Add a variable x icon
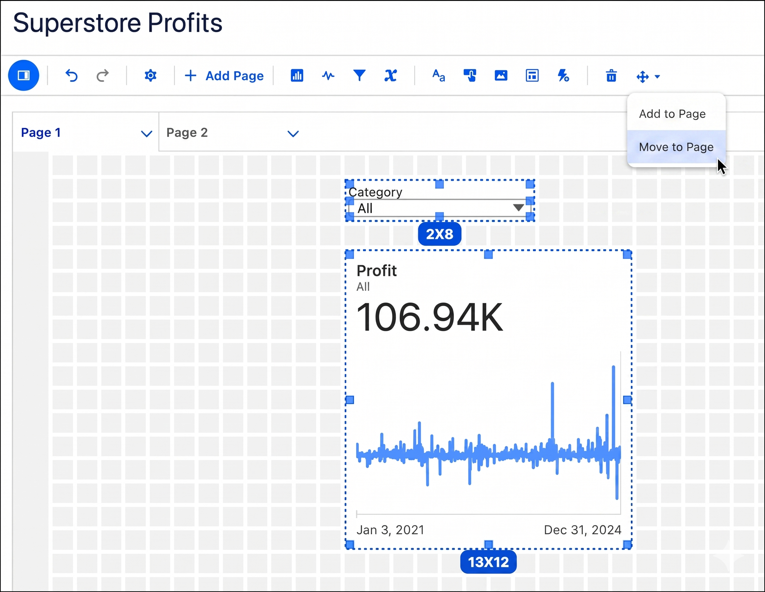 pyautogui.click(x=391, y=76)
